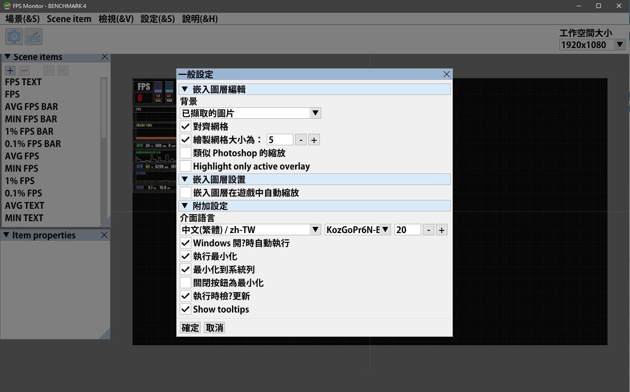This screenshot has height=392, width=630.
Task: Toggle the 最小化到系統列 checkbox
Action: click(x=186, y=270)
